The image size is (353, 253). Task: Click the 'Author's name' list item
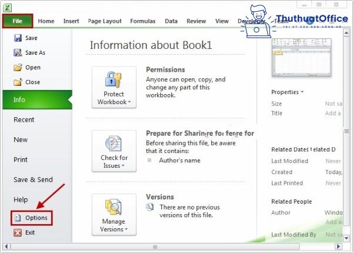(x=179, y=161)
